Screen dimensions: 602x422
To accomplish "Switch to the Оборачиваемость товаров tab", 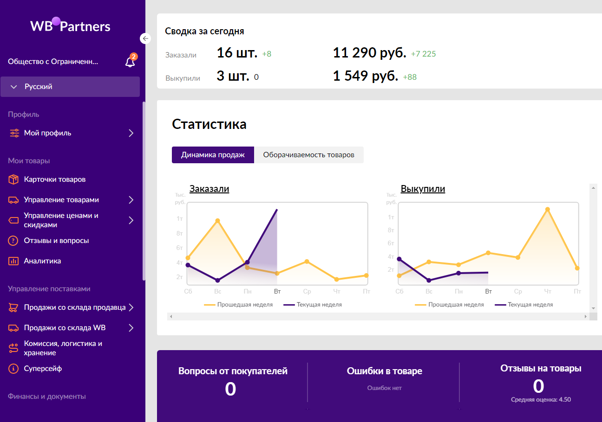I will (309, 155).
